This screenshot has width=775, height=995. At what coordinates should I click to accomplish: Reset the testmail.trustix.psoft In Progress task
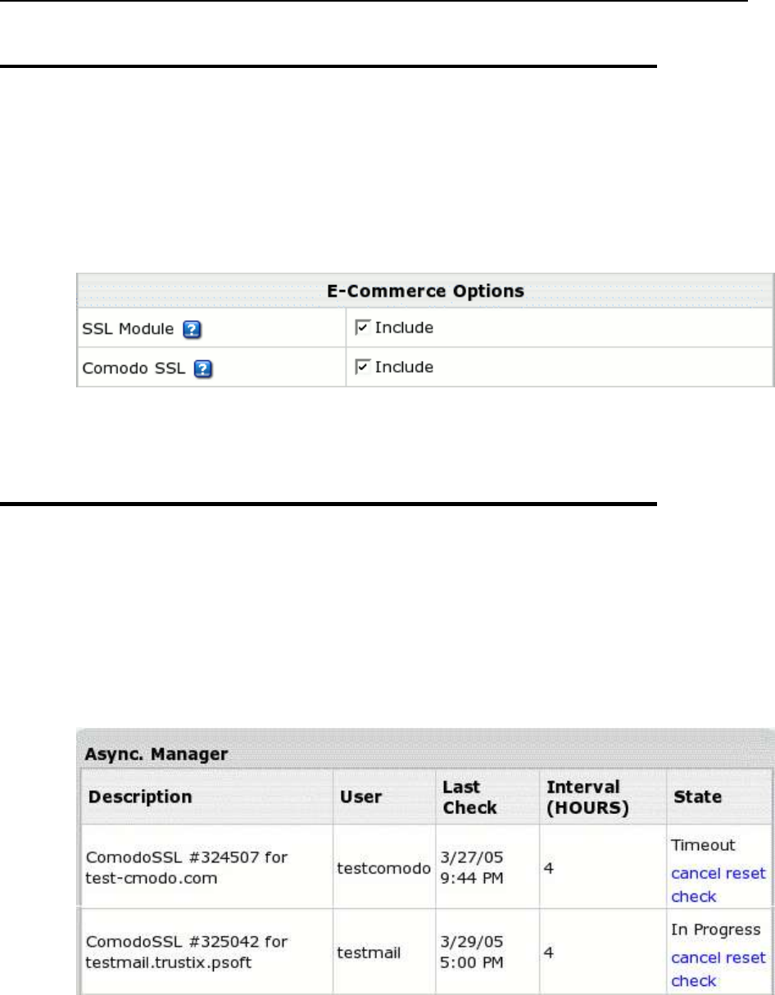coord(746,957)
